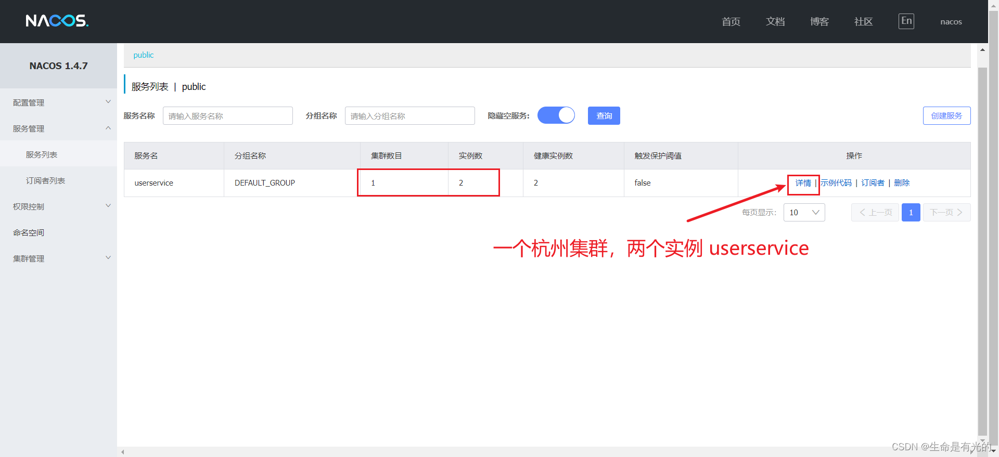Open 详情 for userservice
This screenshot has width=999, height=457.
pyautogui.click(x=803, y=183)
